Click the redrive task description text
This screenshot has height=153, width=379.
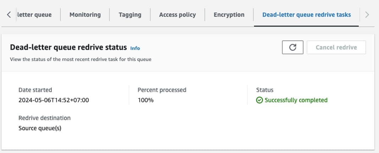[81, 59]
